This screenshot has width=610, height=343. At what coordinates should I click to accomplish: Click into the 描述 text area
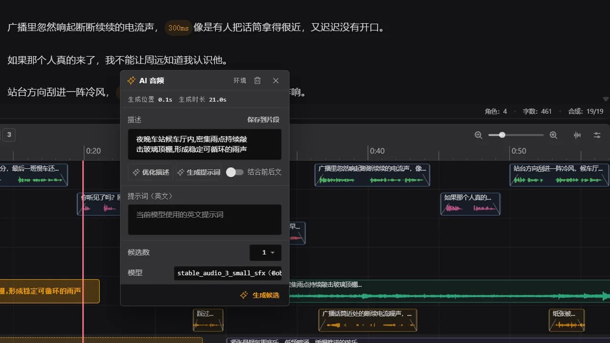point(204,144)
